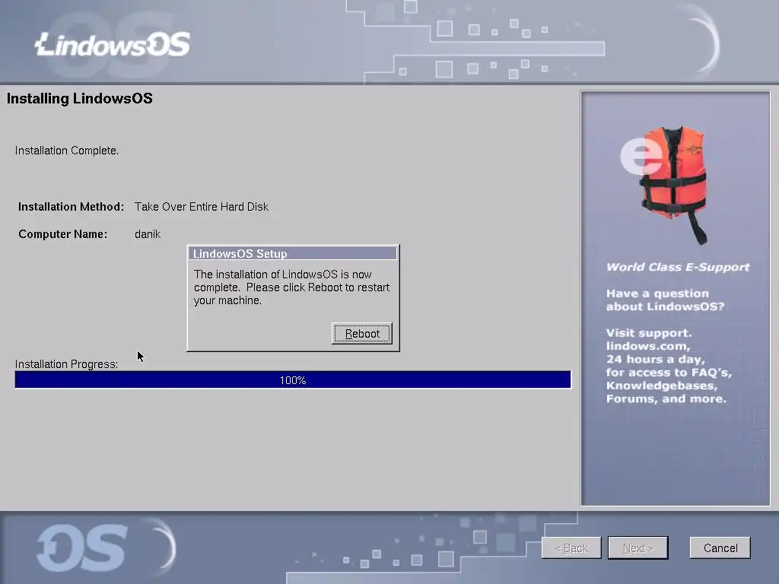Click the LindowsOS logo at top left
The height and width of the screenshot is (584, 779).
[x=113, y=45]
